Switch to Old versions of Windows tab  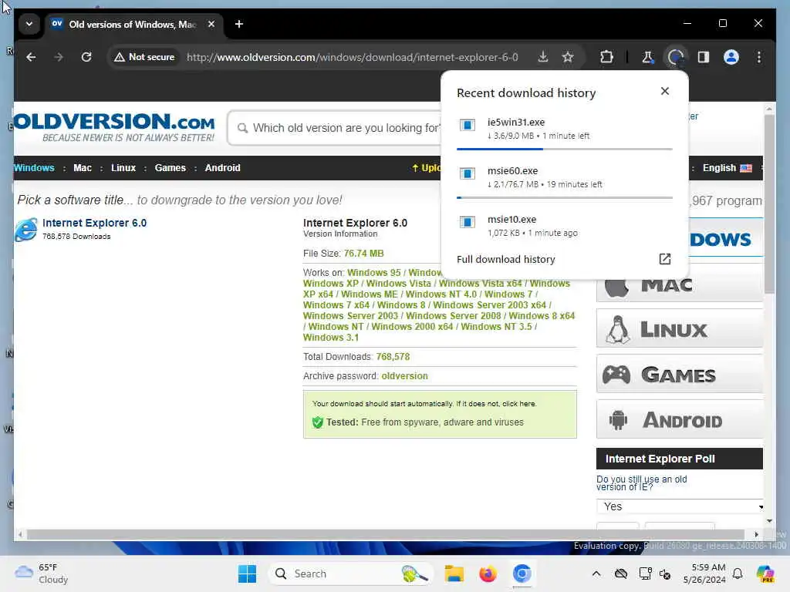click(x=132, y=24)
